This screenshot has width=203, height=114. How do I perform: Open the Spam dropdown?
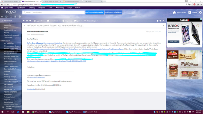coord(78,21)
